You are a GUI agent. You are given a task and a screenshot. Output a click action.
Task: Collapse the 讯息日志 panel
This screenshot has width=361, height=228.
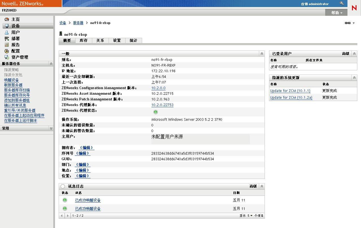click(262, 186)
